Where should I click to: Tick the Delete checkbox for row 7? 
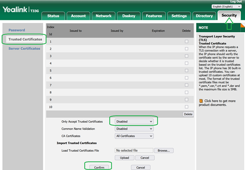click(187, 85)
